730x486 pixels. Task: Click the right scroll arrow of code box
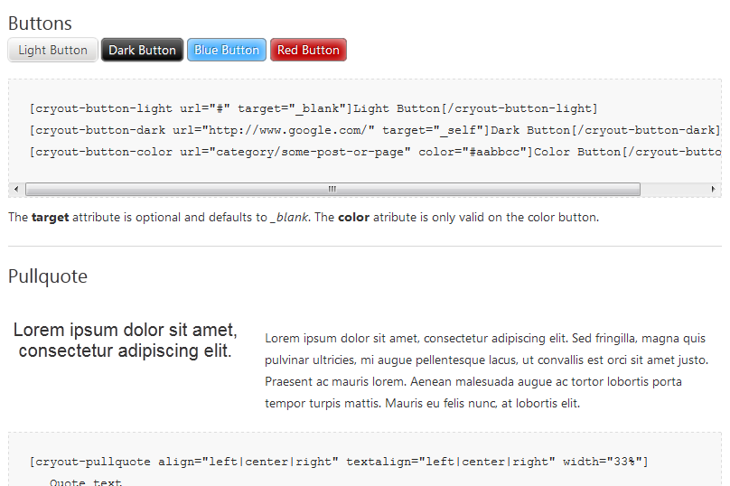tap(713, 189)
